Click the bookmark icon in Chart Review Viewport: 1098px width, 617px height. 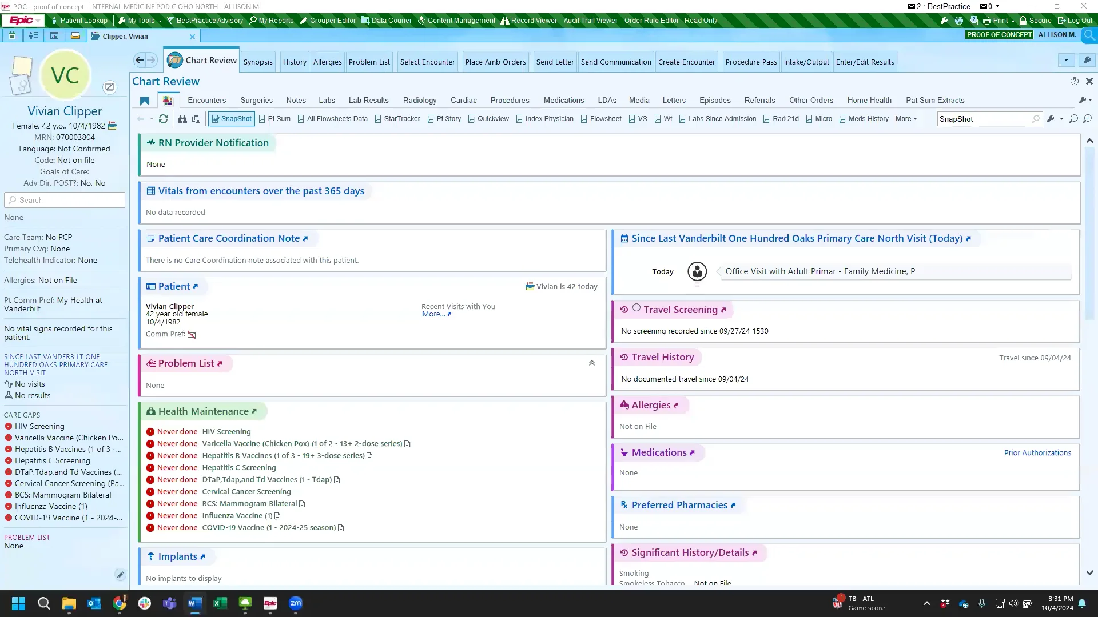pos(145,101)
